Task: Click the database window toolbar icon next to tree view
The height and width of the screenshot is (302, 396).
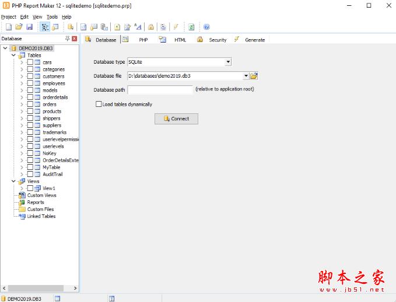Action: pyautogui.click(x=55, y=27)
